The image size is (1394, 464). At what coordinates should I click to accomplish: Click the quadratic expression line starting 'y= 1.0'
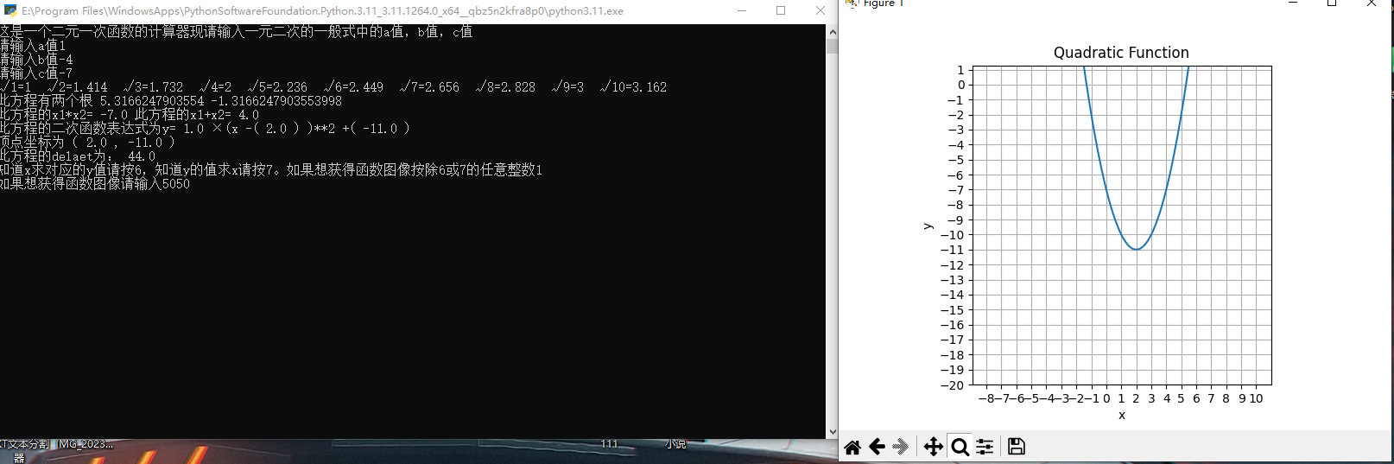(x=205, y=129)
